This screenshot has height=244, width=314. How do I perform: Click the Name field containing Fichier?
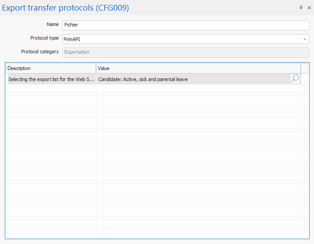point(185,26)
